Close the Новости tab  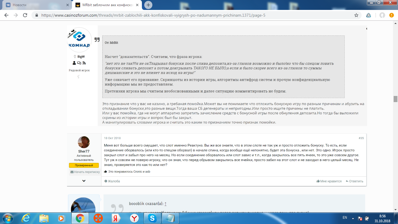tap(67, 5)
